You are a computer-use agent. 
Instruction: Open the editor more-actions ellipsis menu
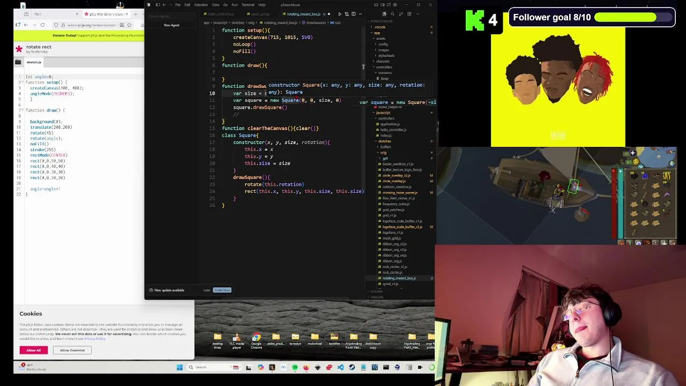360,14
